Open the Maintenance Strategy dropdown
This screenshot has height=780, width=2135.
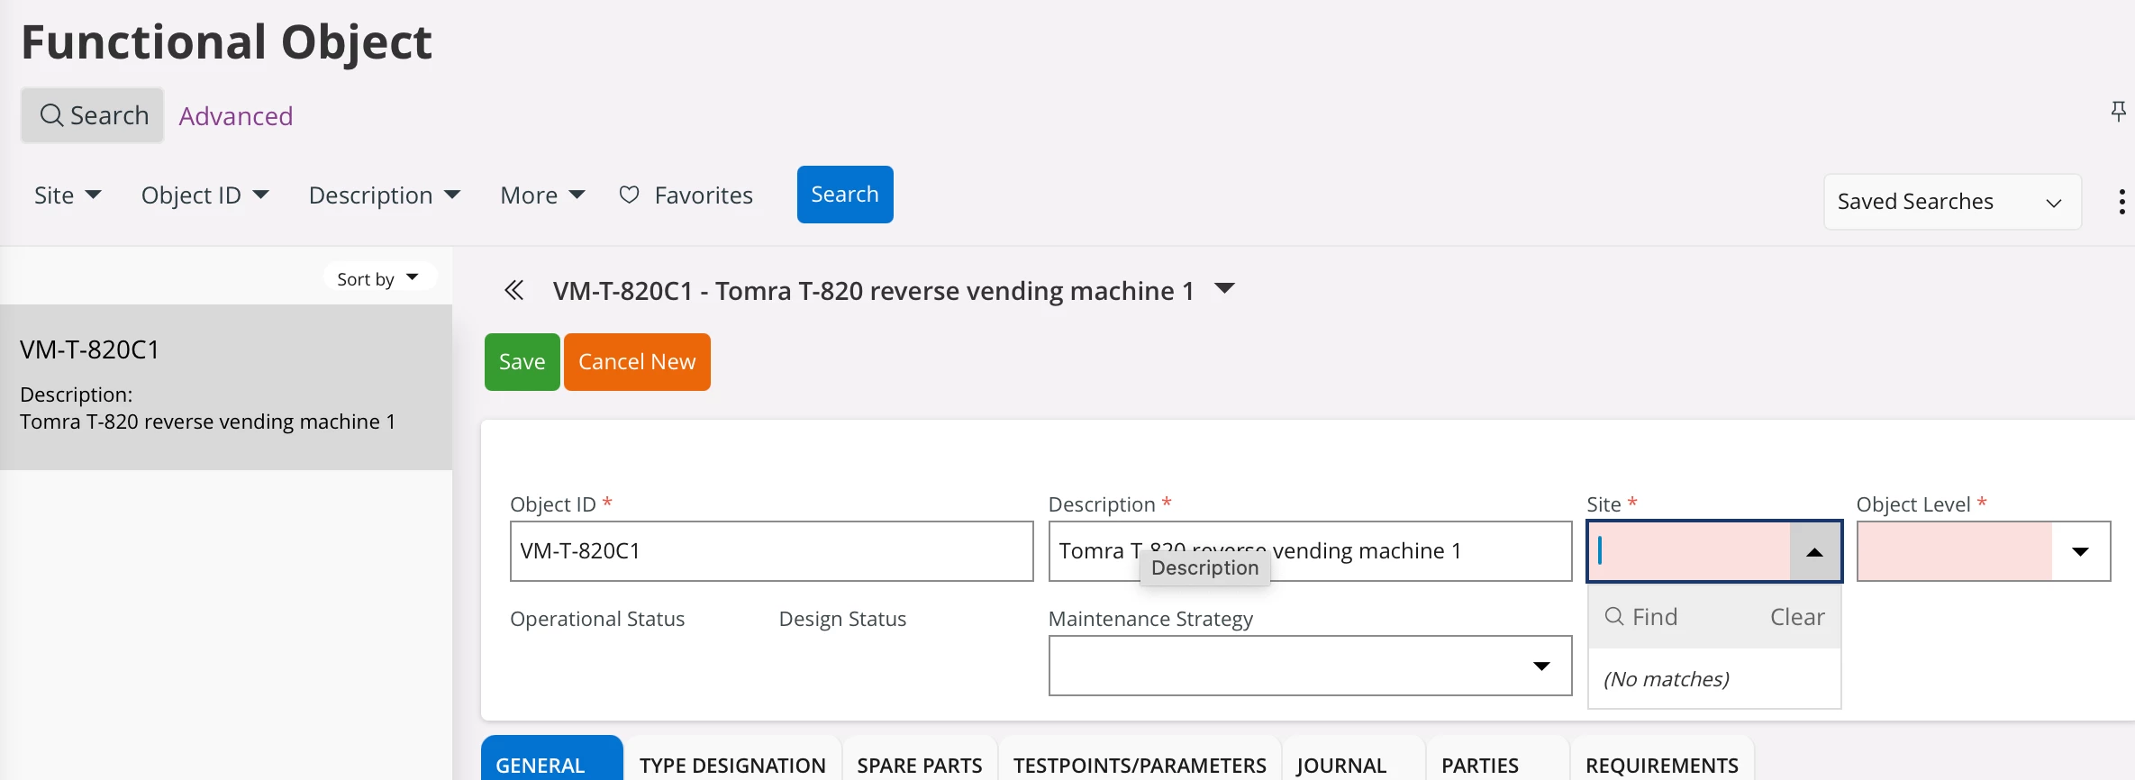1540,667
